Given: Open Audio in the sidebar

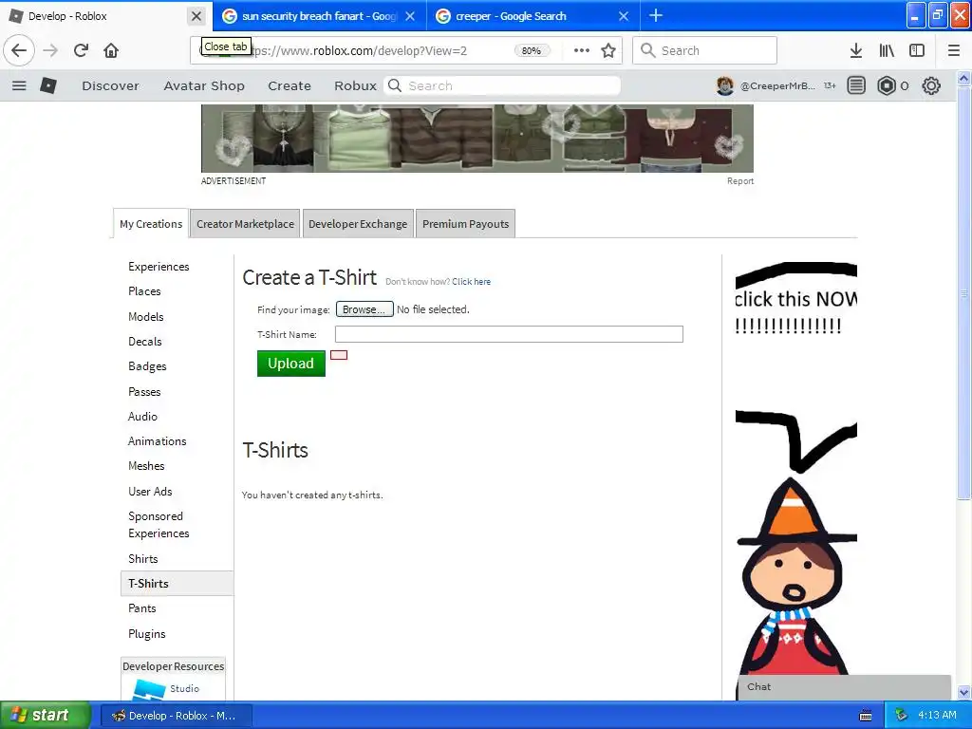Looking at the screenshot, I should (142, 417).
